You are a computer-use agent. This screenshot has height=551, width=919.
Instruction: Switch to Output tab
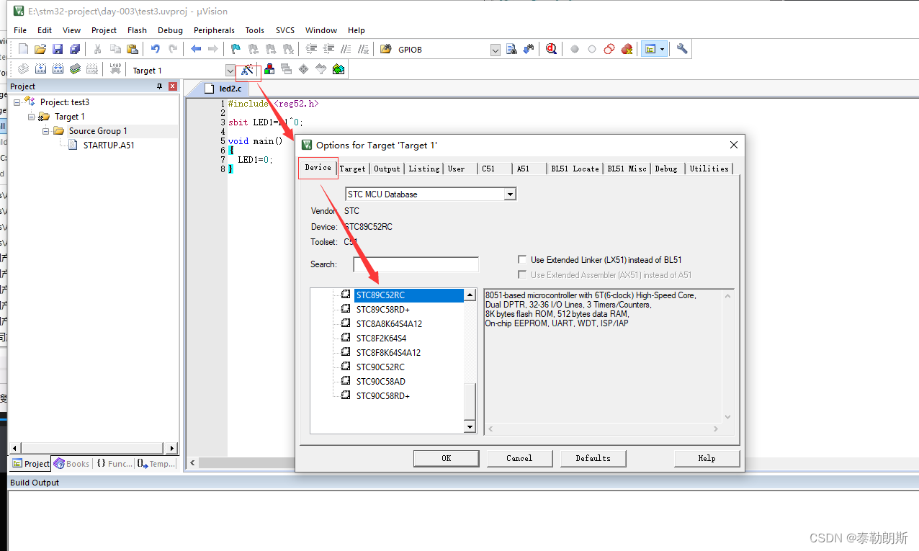point(387,169)
